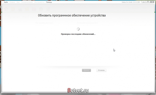Viewport: 156px width, 95px height.
Task: Open the faded Music icon in toolbar
Action: (34, 9)
